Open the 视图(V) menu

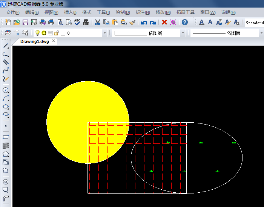51,12
